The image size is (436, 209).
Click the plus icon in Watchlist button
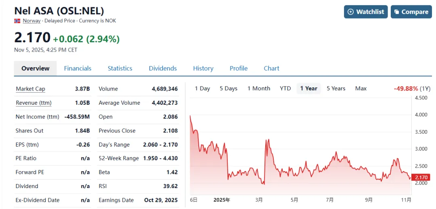351,12
